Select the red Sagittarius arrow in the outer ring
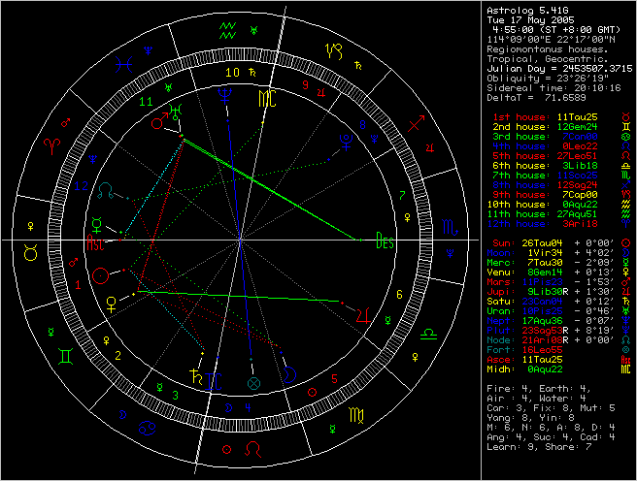 pos(416,124)
